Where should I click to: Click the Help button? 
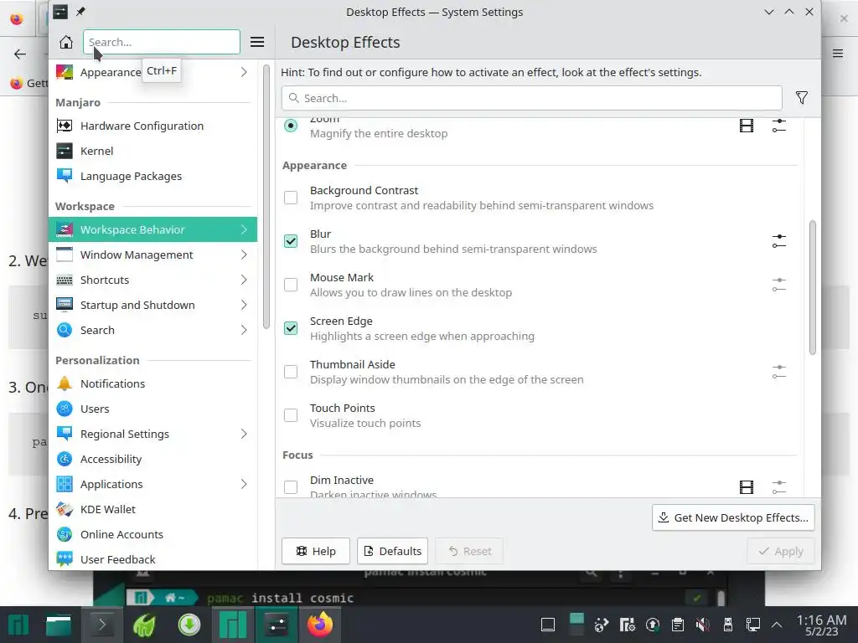[x=316, y=551]
